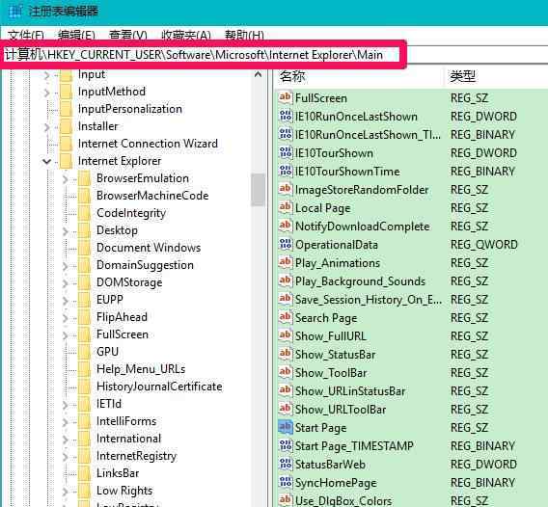The width and height of the screenshot is (548, 507).
Task: Click the tree pane vertical scrollbar thumb
Action: 258,190
